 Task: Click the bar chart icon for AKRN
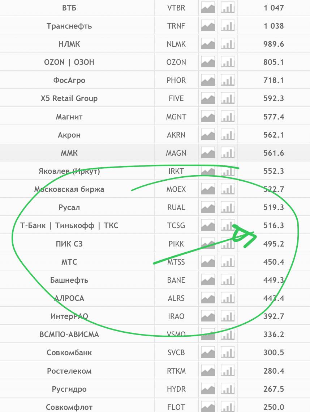click(228, 135)
